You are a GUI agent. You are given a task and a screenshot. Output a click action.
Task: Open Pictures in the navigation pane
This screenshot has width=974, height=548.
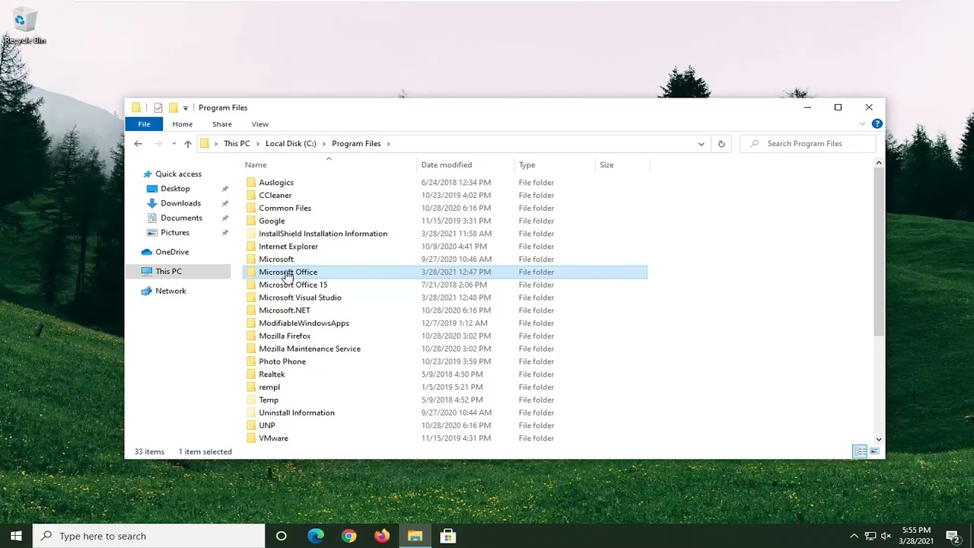(175, 232)
